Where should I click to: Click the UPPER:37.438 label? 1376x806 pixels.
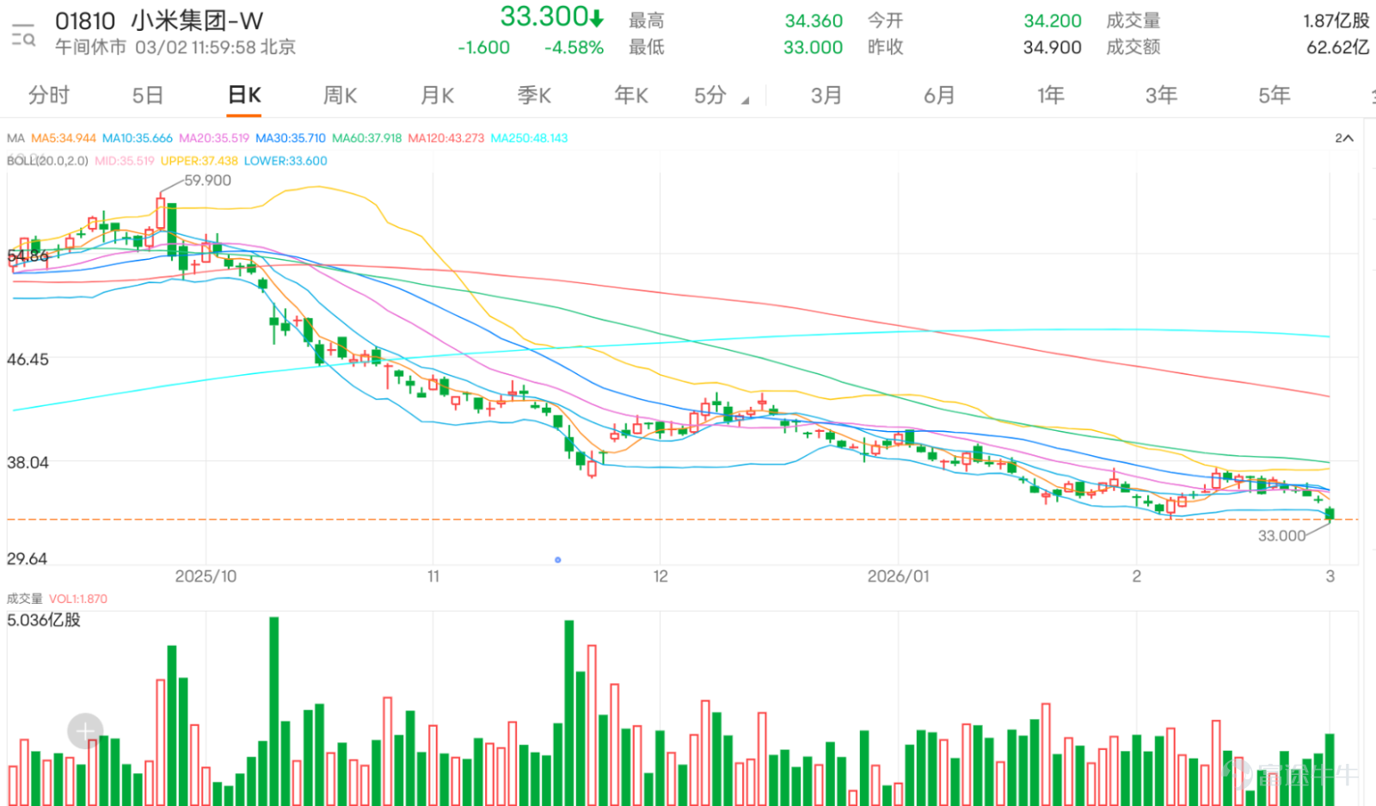200,161
